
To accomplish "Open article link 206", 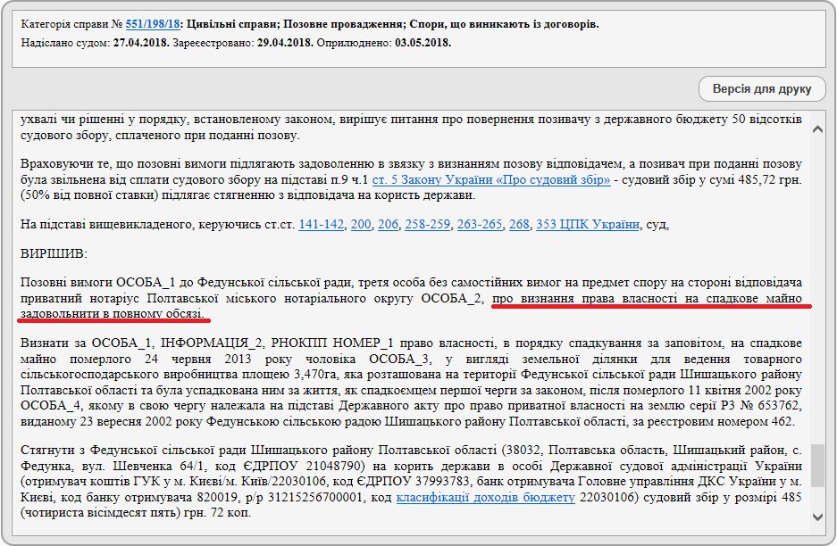I will click(x=388, y=225).
